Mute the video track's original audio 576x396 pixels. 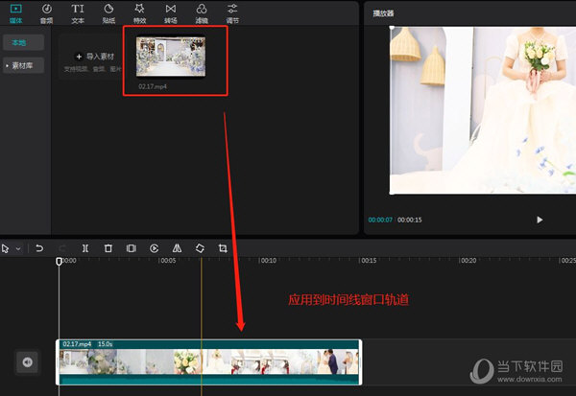(x=28, y=361)
